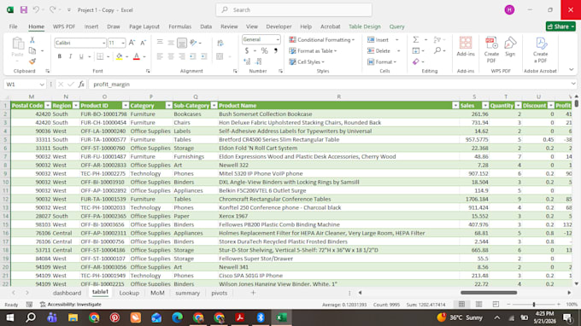The image size is (581, 326).
Task: Apply the yellow fill color
Action: click(119, 56)
